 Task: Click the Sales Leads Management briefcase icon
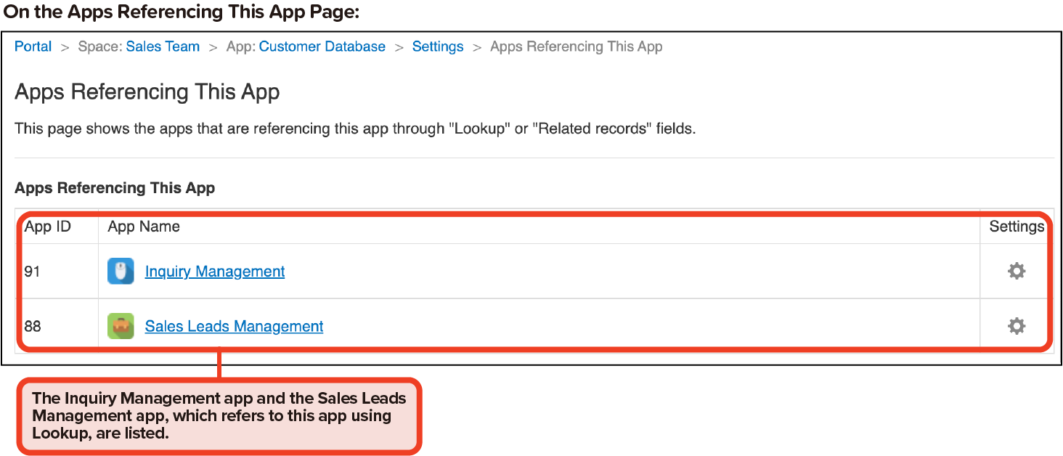tap(121, 326)
